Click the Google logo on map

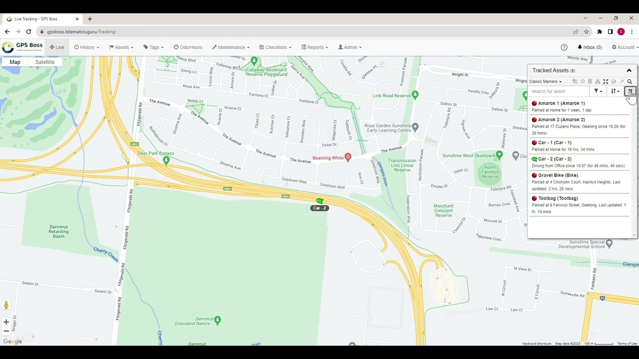coord(12,342)
